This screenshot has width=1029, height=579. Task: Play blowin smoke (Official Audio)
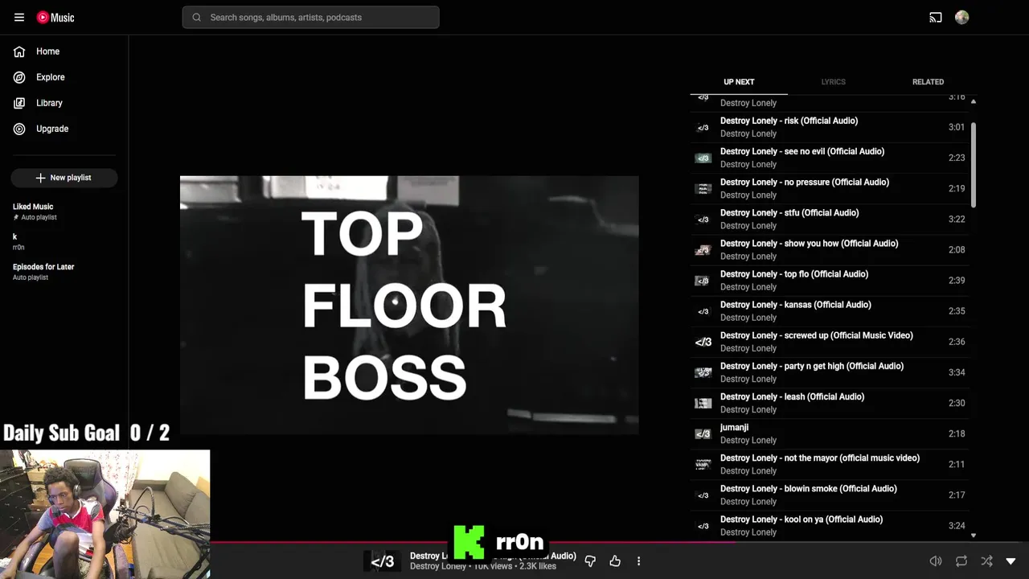(x=830, y=495)
